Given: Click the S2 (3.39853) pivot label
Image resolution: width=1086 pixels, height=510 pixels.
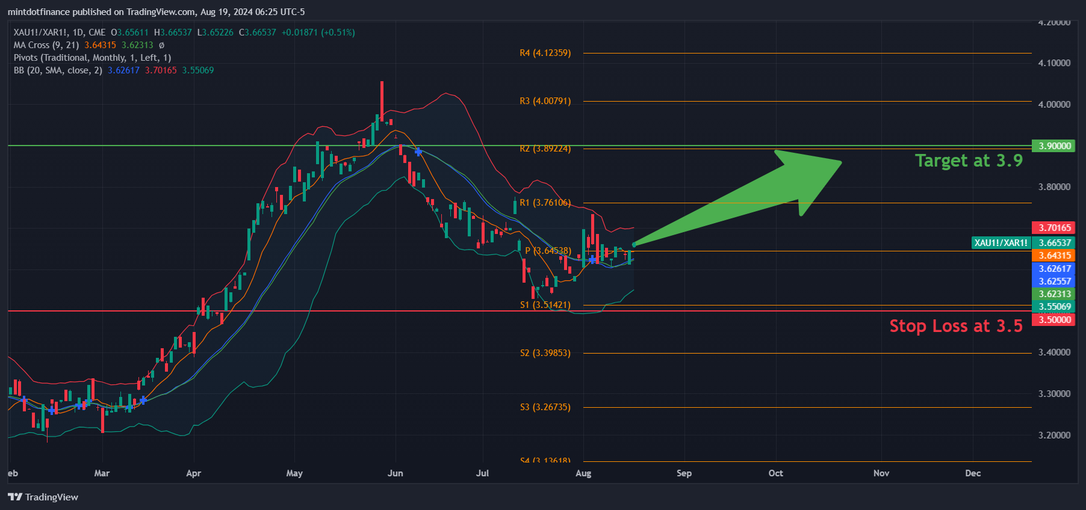Looking at the screenshot, I should point(545,353).
